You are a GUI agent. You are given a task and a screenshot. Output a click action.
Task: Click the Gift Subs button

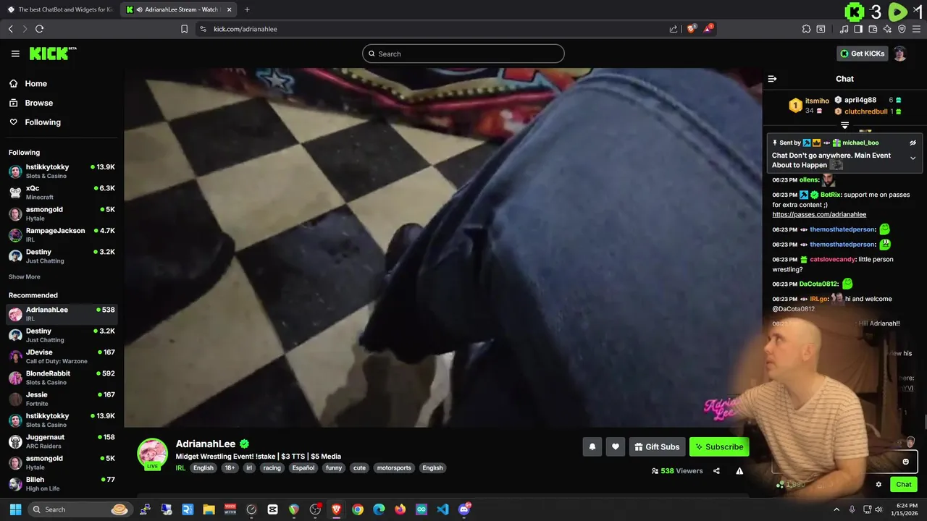[x=657, y=447]
